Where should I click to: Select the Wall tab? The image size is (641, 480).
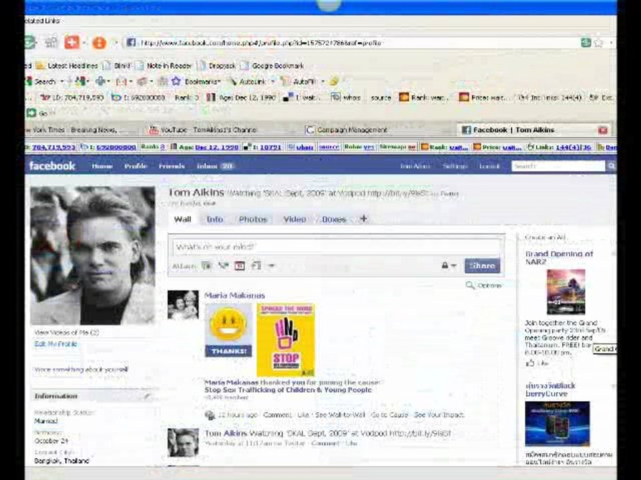[182, 219]
